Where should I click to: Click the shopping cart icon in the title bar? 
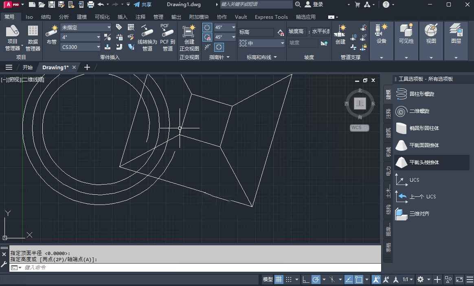point(357,4)
